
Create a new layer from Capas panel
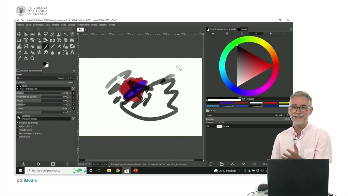coord(211,164)
